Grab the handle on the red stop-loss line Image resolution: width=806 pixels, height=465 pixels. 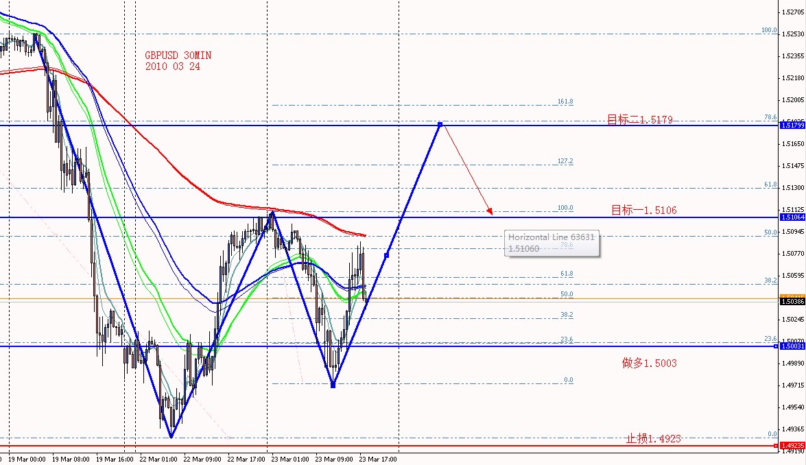pos(776,446)
